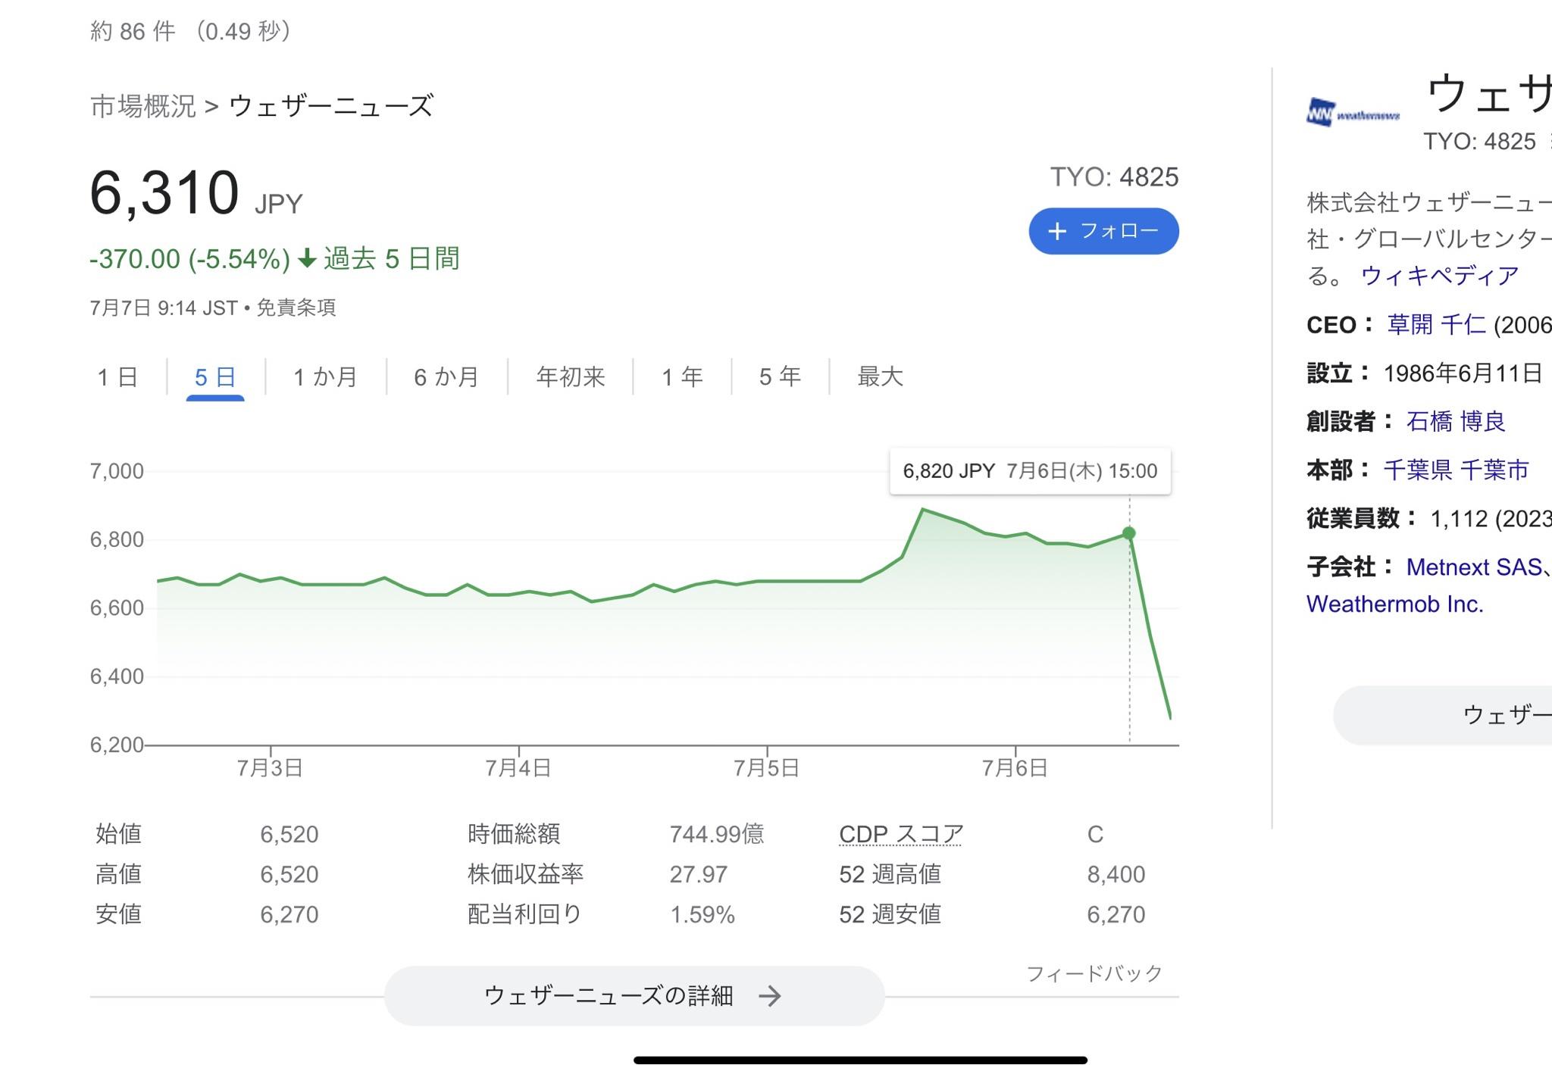Select the 1か月 time range tab
The height and width of the screenshot is (1065, 1552).
point(325,376)
